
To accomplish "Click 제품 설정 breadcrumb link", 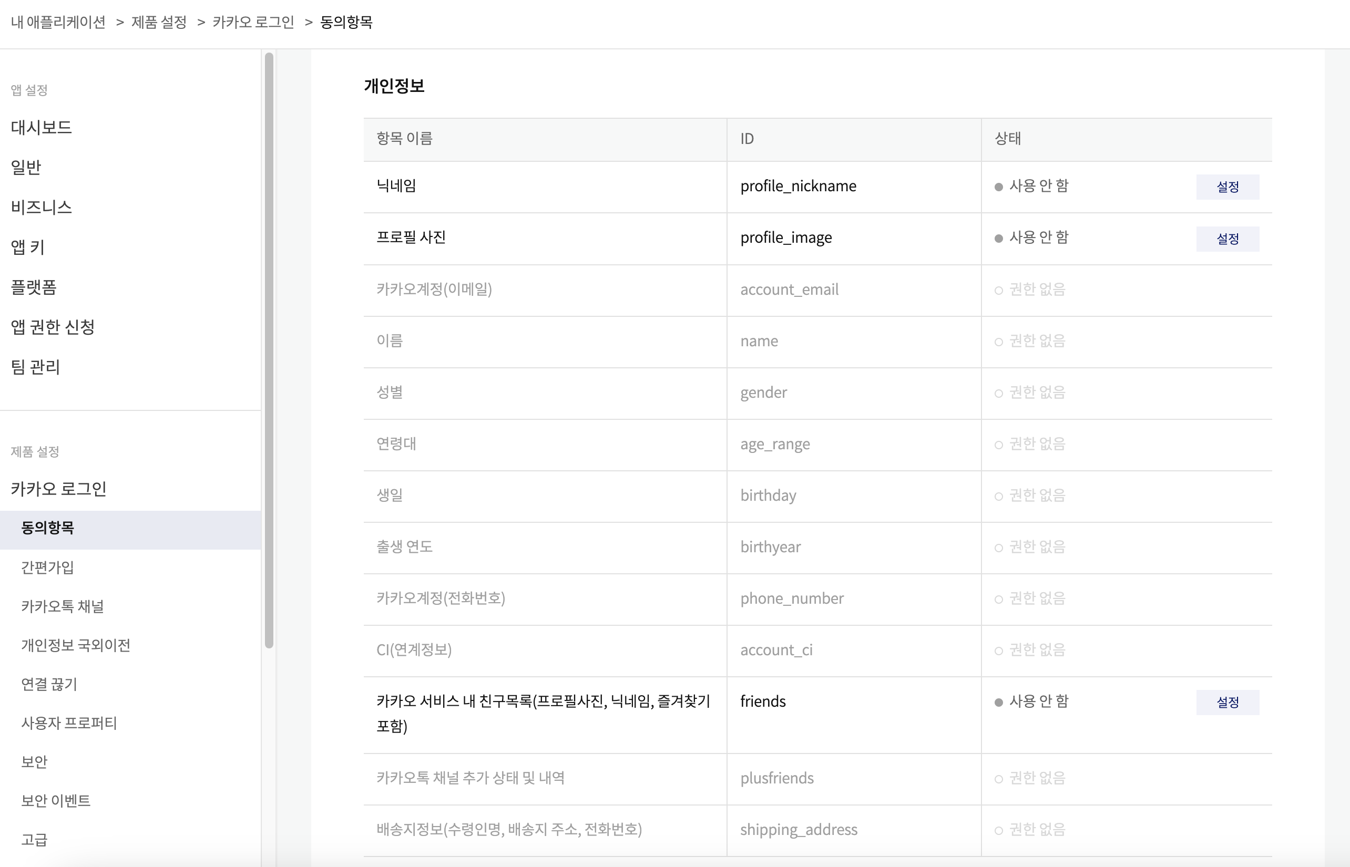I will coord(159,22).
